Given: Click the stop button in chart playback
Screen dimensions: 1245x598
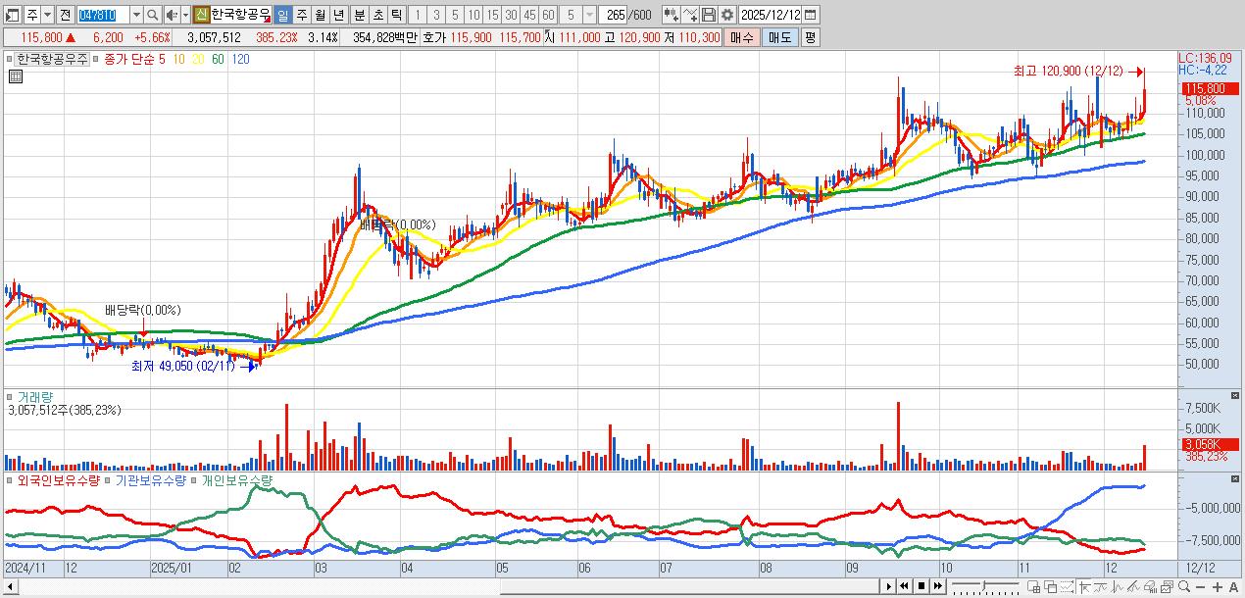Looking at the screenshot, I should (921, 586).
